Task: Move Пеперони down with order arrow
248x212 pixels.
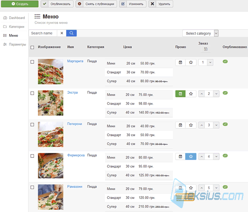Action: (x=216, y=125)
